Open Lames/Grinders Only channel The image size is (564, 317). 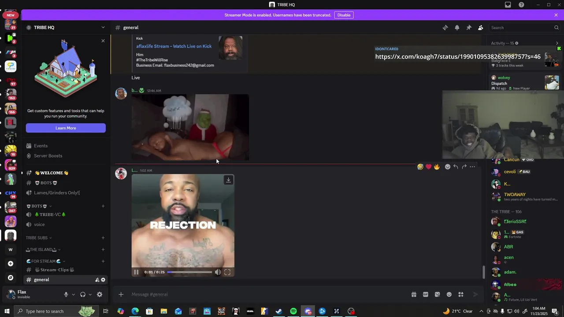coord(66,193)
